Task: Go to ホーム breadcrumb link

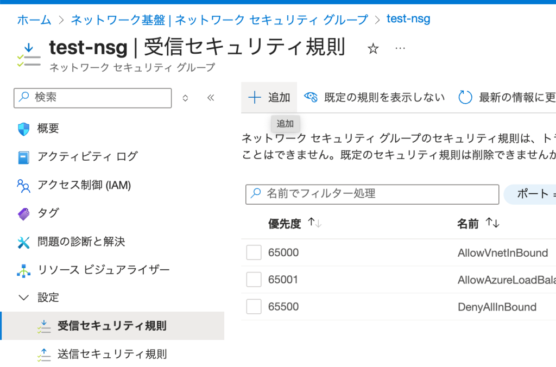Action: click(34, 20)
